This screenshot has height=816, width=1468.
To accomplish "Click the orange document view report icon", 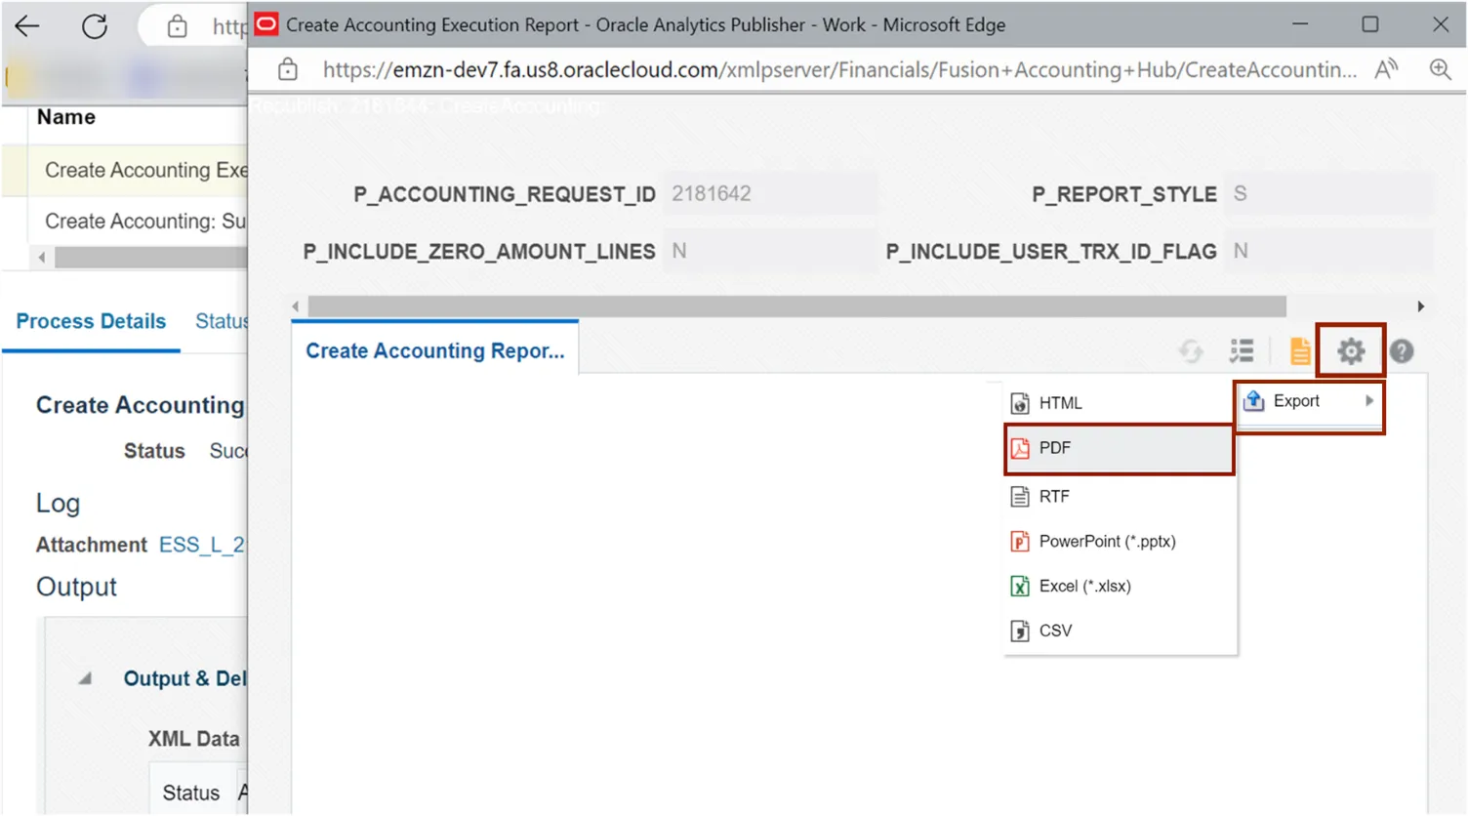I will pos(1299,351).
